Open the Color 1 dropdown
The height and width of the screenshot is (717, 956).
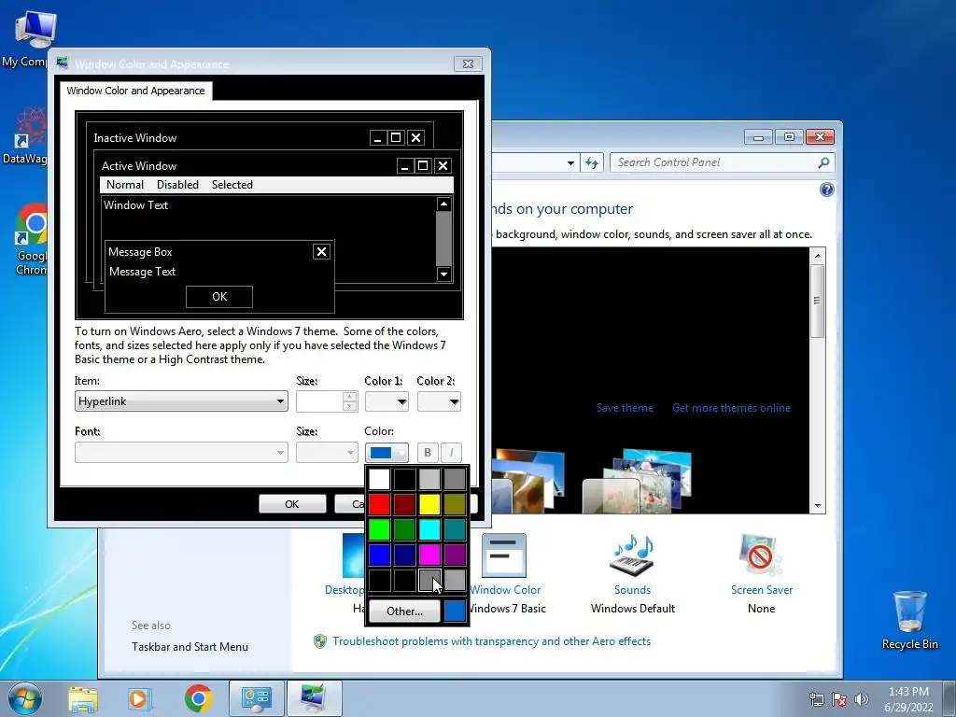pyautogui.click(x=387, y=401)
